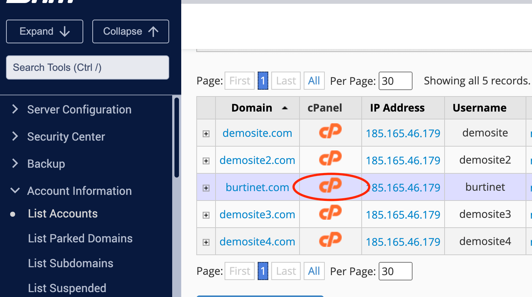Click the Expand all button
532x297 pixels.
(x=44, y=31)
